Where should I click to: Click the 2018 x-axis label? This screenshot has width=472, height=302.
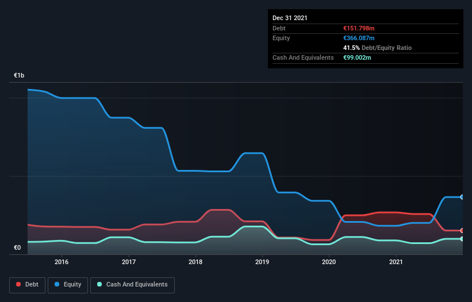click(195, 262)
